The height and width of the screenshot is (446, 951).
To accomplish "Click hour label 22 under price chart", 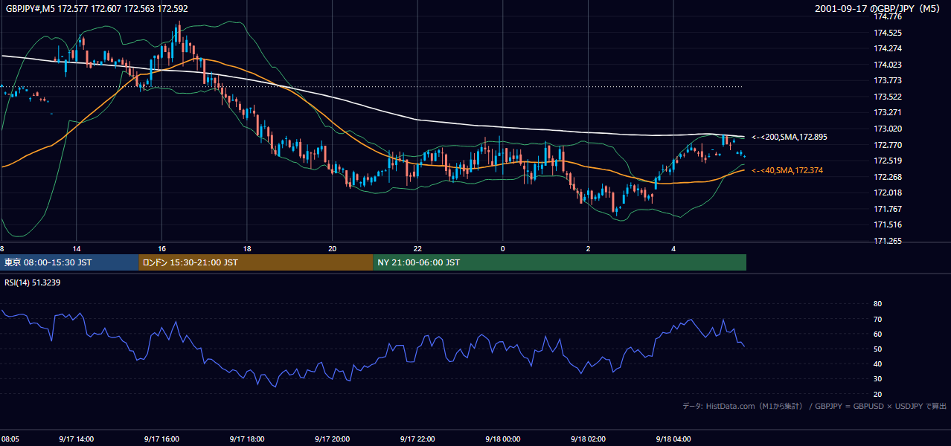I will 417,248.
